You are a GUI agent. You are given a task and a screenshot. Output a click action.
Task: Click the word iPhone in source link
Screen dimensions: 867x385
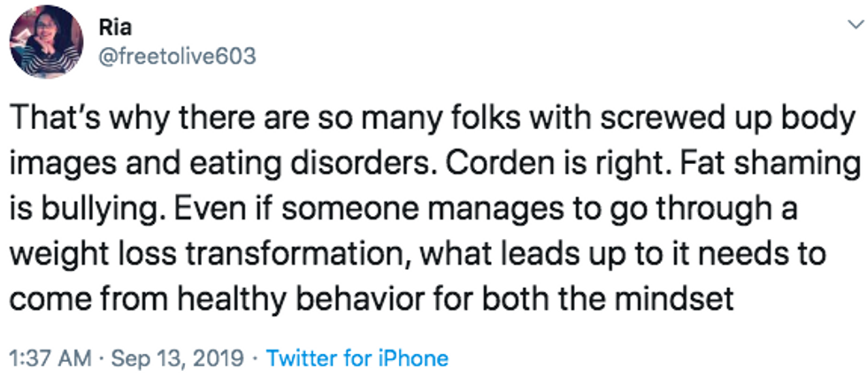[412, 358]
